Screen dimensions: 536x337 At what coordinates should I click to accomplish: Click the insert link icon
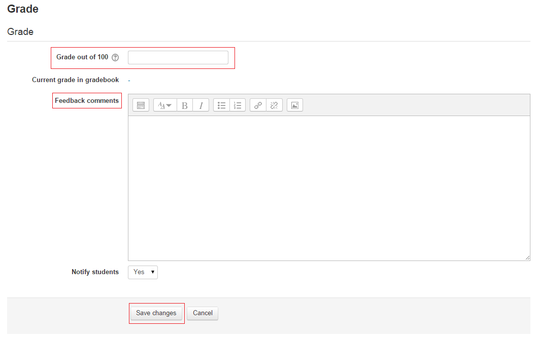click(x=258, y=105)
